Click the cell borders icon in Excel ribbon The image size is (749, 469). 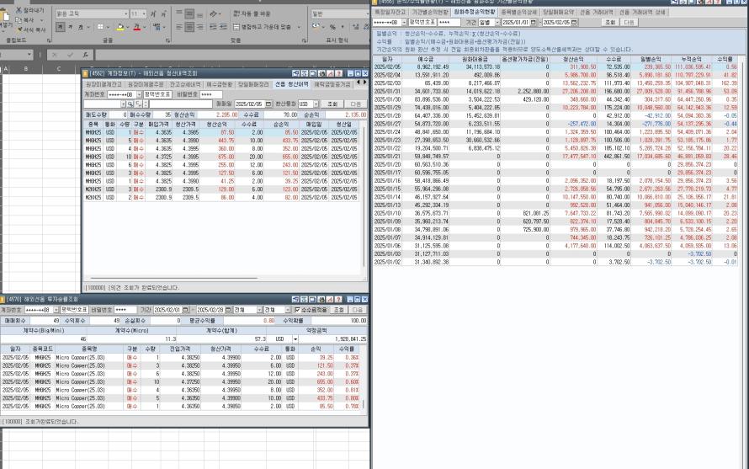100,27
